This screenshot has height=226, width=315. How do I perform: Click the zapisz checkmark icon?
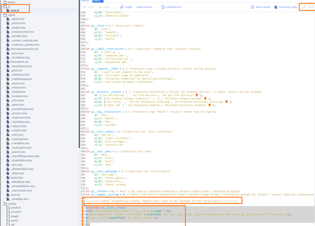(x=304, y=7)
